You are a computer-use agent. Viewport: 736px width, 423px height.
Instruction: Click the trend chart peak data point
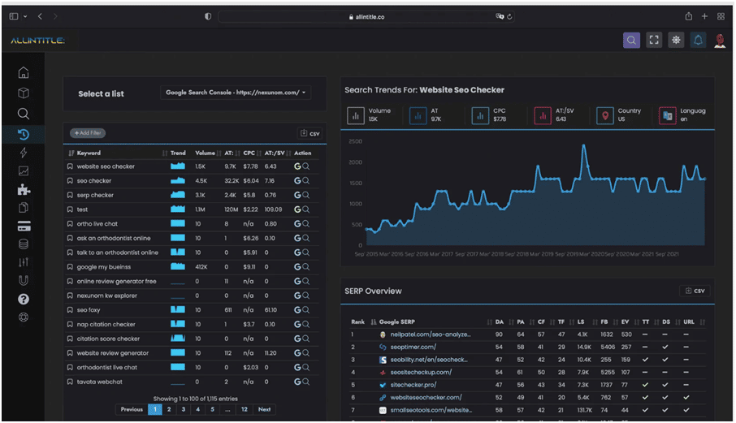(584, 146)
